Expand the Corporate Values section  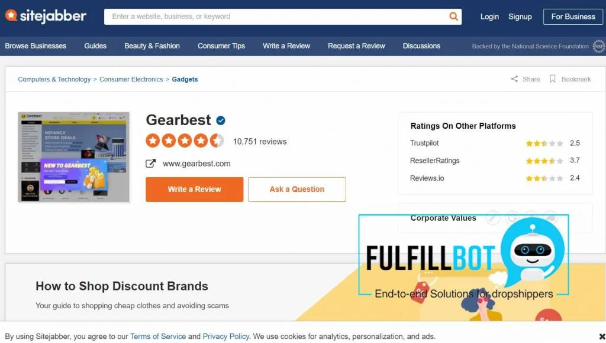click(x=443, y=218)
